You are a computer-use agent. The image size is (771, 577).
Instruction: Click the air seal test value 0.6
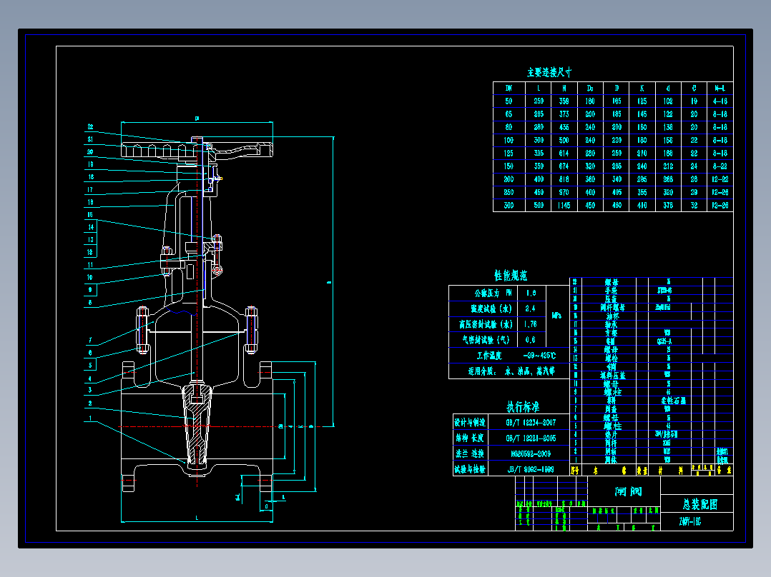click(530, 340)
